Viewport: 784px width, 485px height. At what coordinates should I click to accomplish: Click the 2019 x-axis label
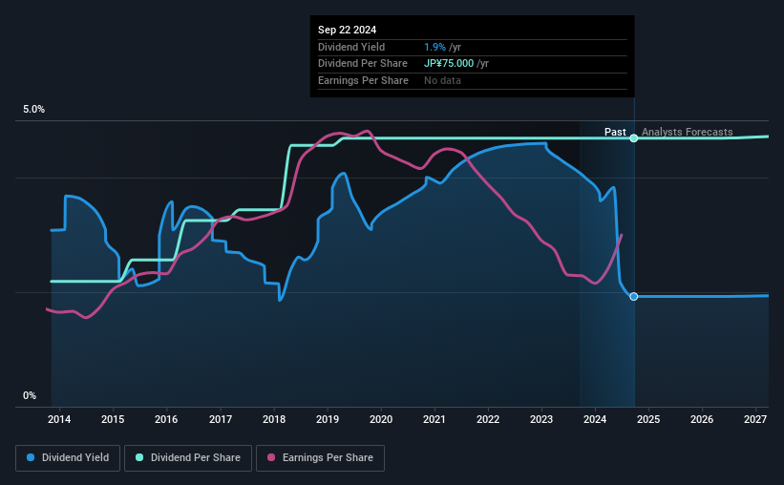328,419
